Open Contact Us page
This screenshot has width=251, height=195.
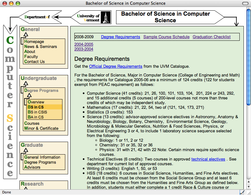[35, 61]
